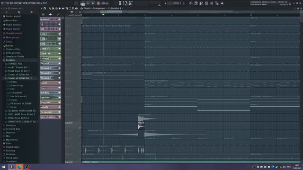Choose the Select marquee tool
Viewport: 303px width, 170px height.
(x=70, y=8)
